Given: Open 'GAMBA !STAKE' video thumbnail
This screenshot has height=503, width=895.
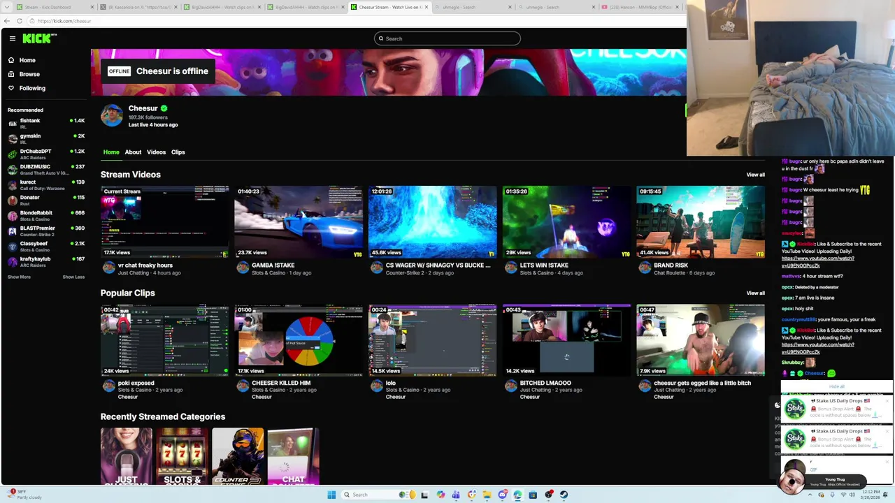Looking at the screenshot, I should pos(299,221).
